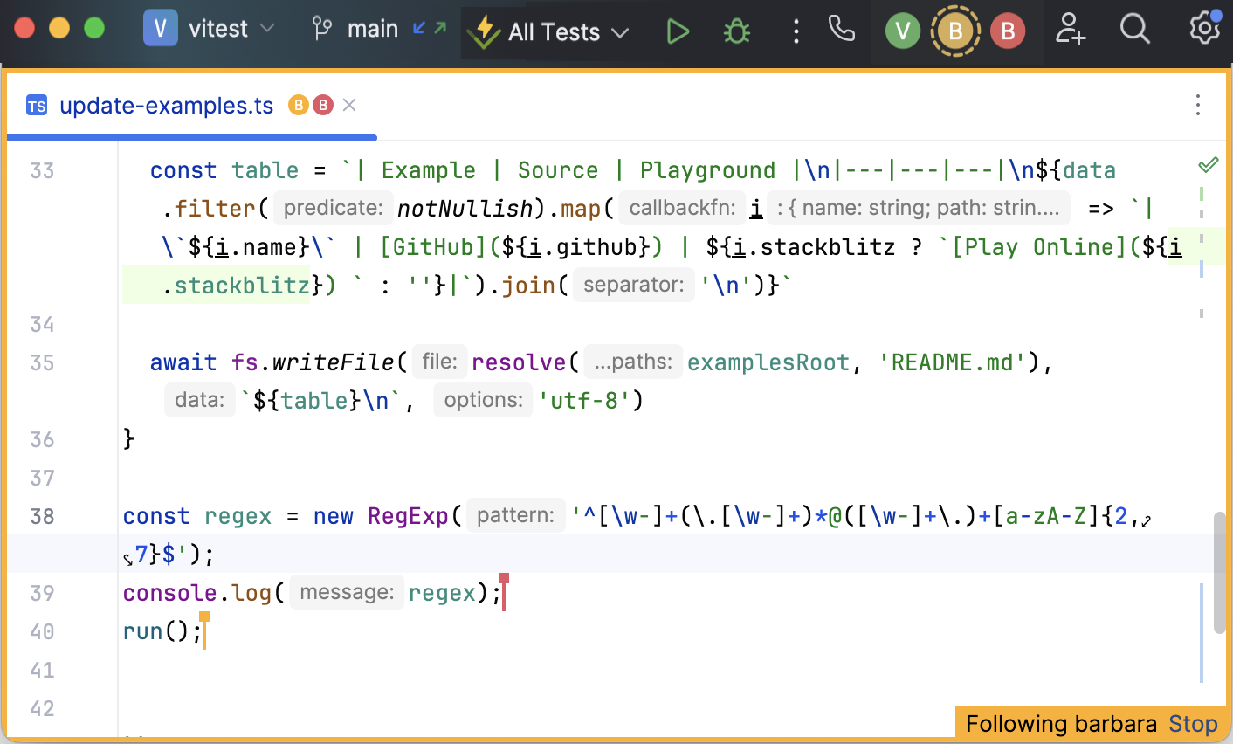
Task: Open the editor tab options menu
Action: pyautogui.click(x=1198, y=106)
